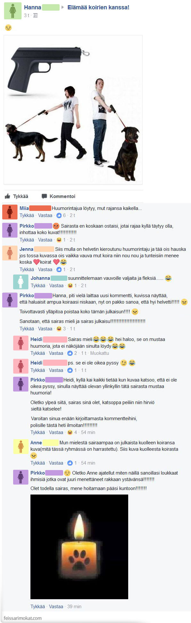Click Hanna's green profile avatar

tap(12, 11)
